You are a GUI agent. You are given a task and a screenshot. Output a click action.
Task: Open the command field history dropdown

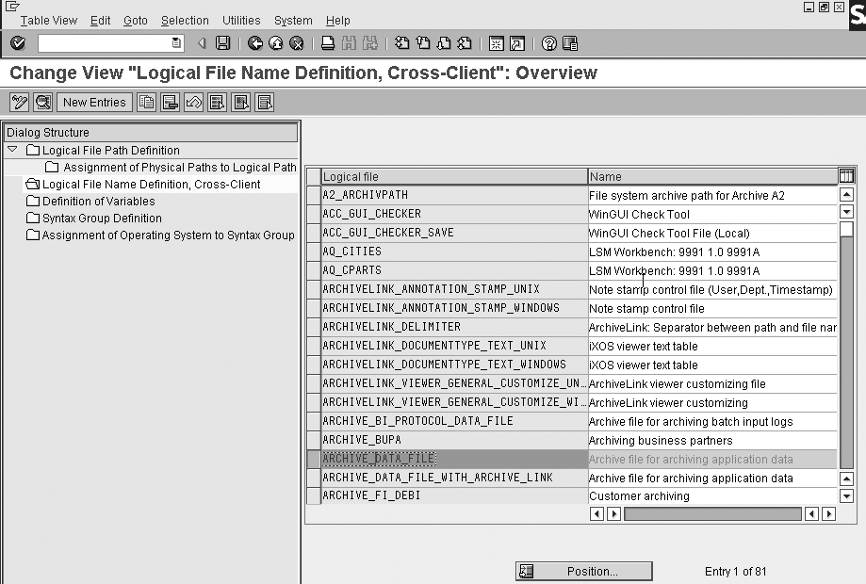click(177, 43)
